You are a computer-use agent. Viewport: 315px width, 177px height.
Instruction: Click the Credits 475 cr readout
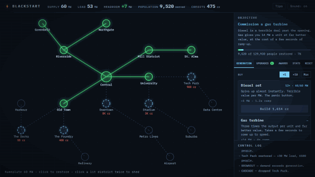click(x=206, y=6)
